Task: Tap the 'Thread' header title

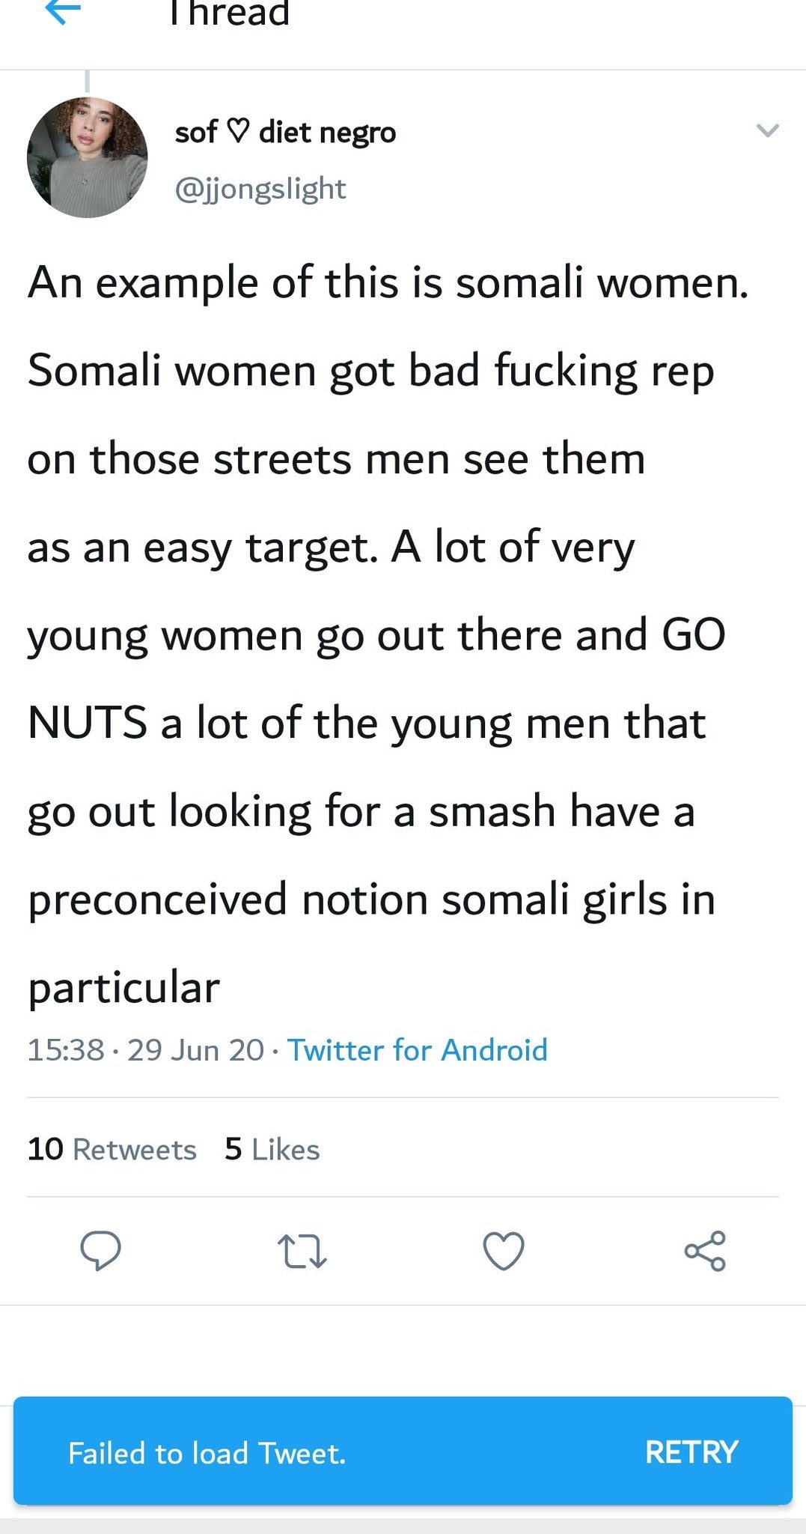Action: click(229, 13)
